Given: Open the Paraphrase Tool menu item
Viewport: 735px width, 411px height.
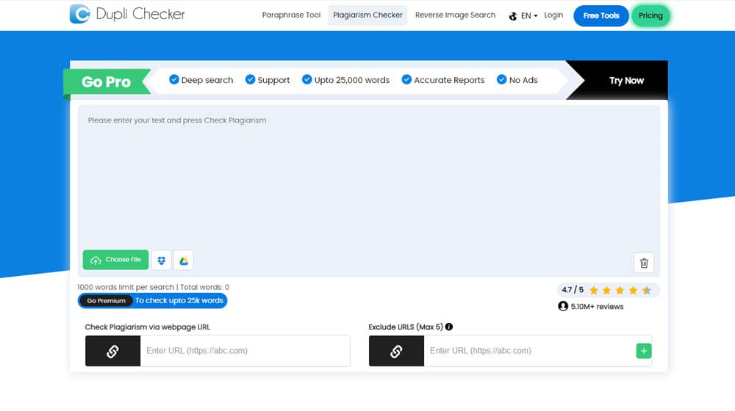Looking at the screenshot, I should 291,15.
